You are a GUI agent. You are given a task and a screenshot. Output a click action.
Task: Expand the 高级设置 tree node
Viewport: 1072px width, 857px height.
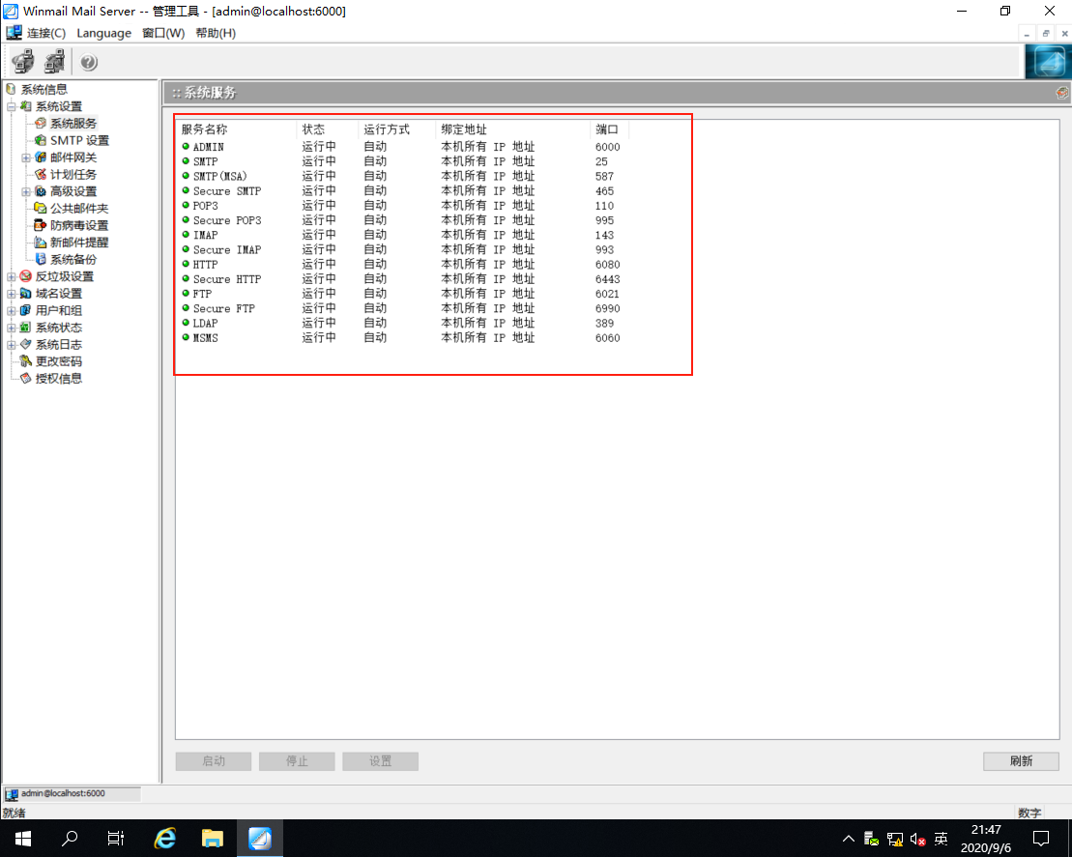pos(26,192)
